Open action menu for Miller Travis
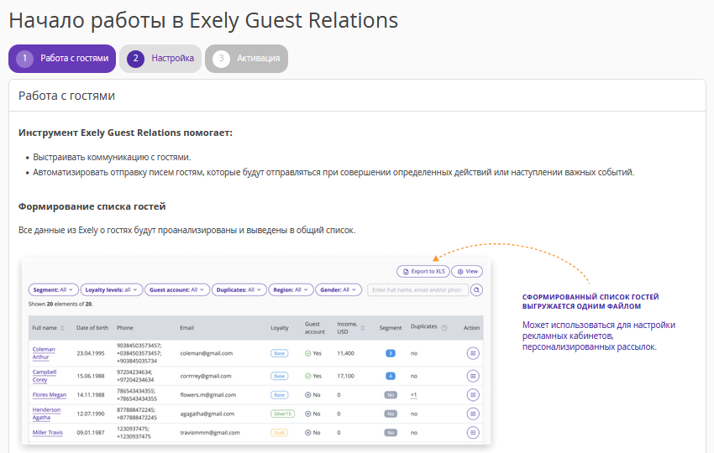This screenshot has width=714, height=453. [x=472, y=433]
